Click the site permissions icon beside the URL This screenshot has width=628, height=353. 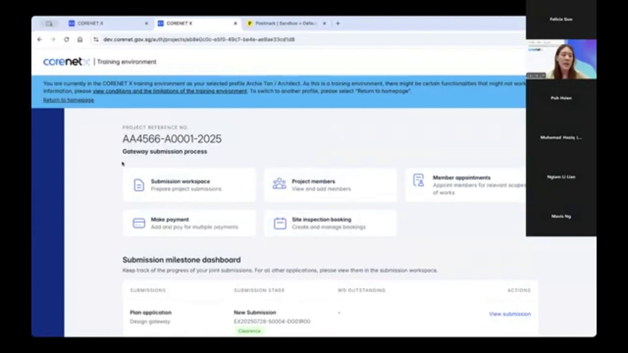(x=96, y=40)
